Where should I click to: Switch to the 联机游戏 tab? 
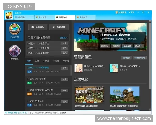point(65,17)
